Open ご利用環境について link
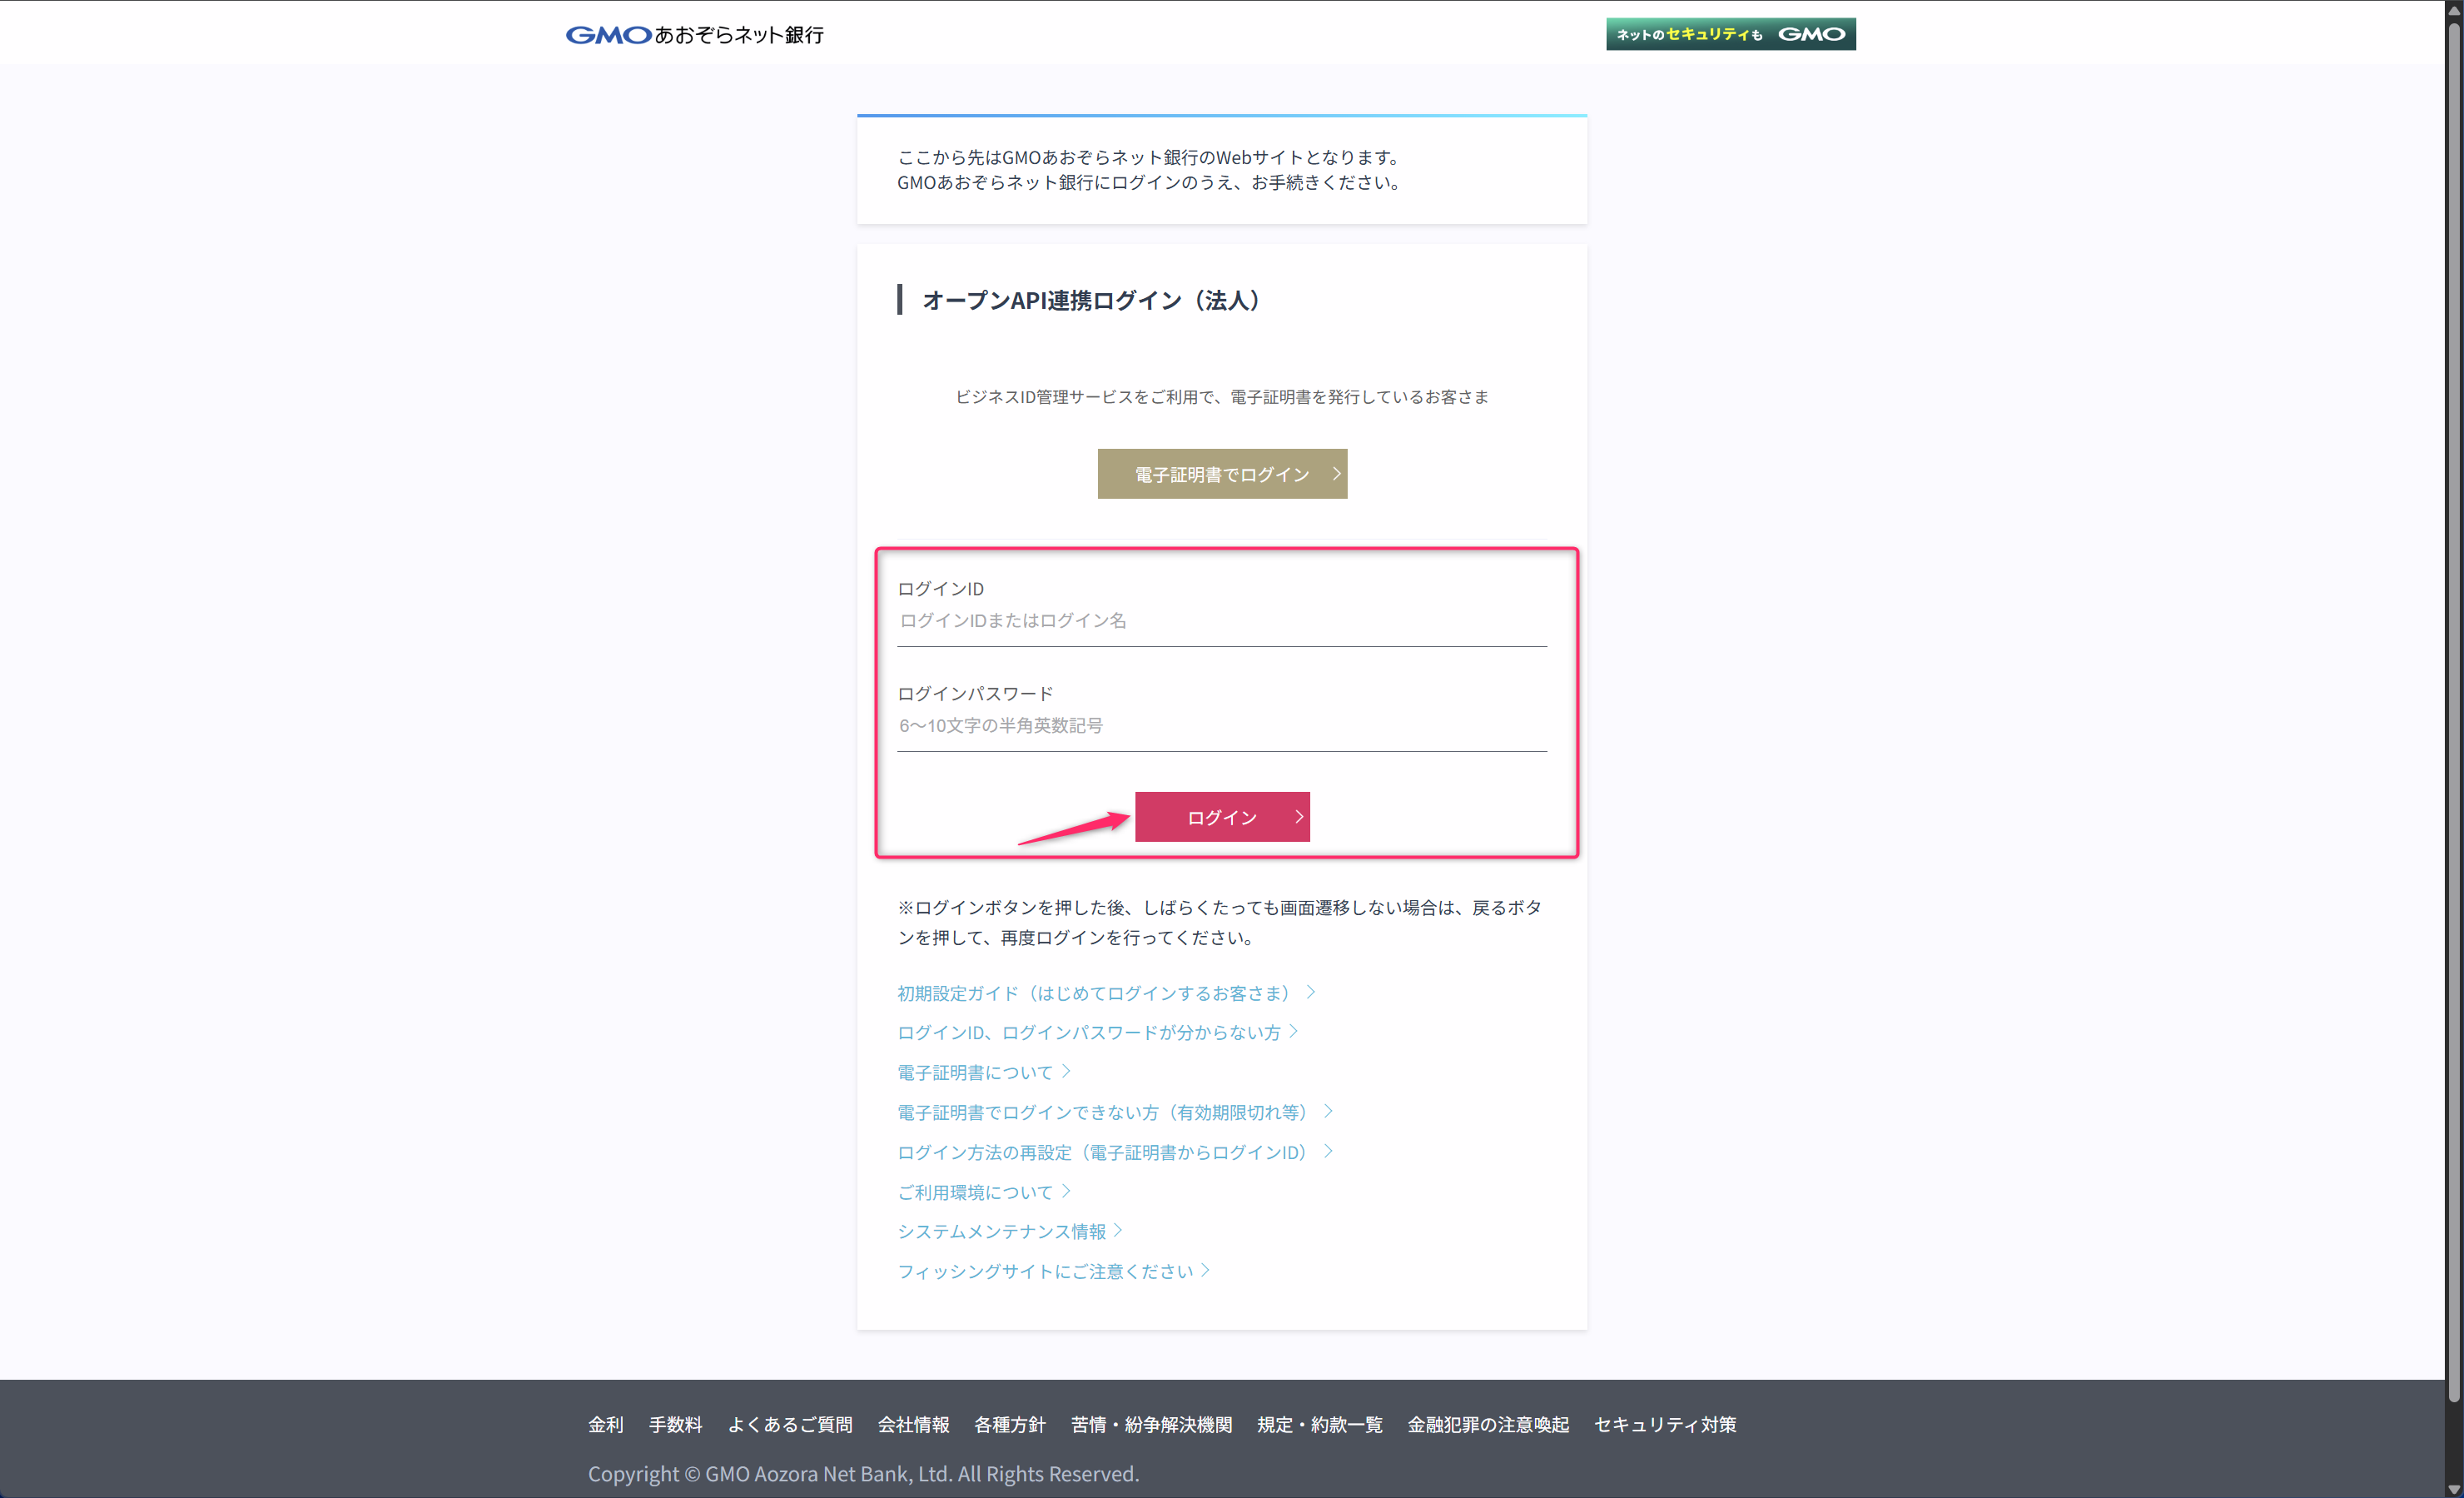2464x1498 pixels. coord(984,1192)
